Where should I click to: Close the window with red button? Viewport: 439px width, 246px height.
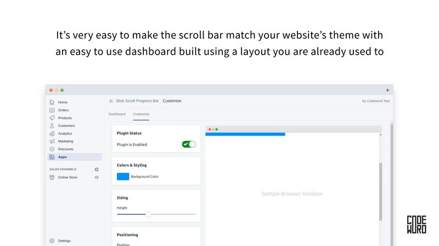(51, 90)
